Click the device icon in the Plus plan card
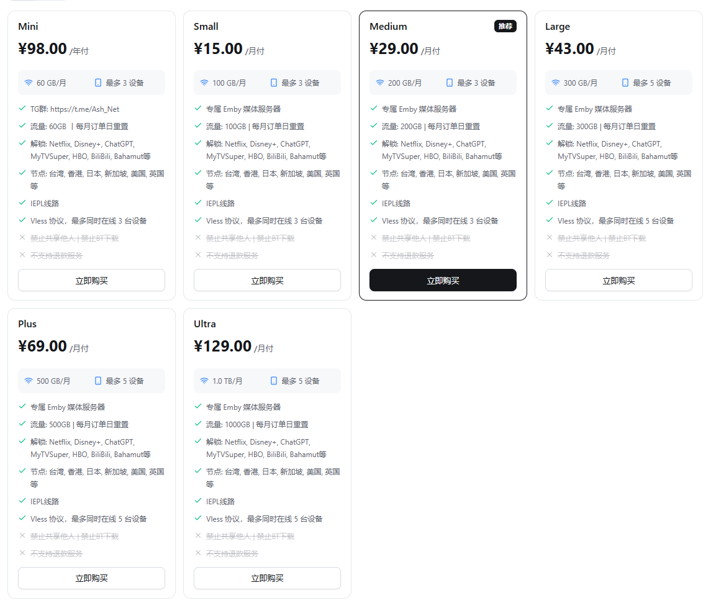This screenshot has height=603, width=711. (x=98, y=381)
